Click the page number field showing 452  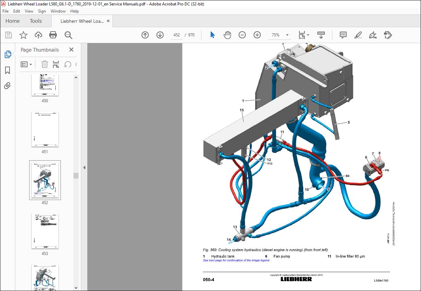point(176,35)
